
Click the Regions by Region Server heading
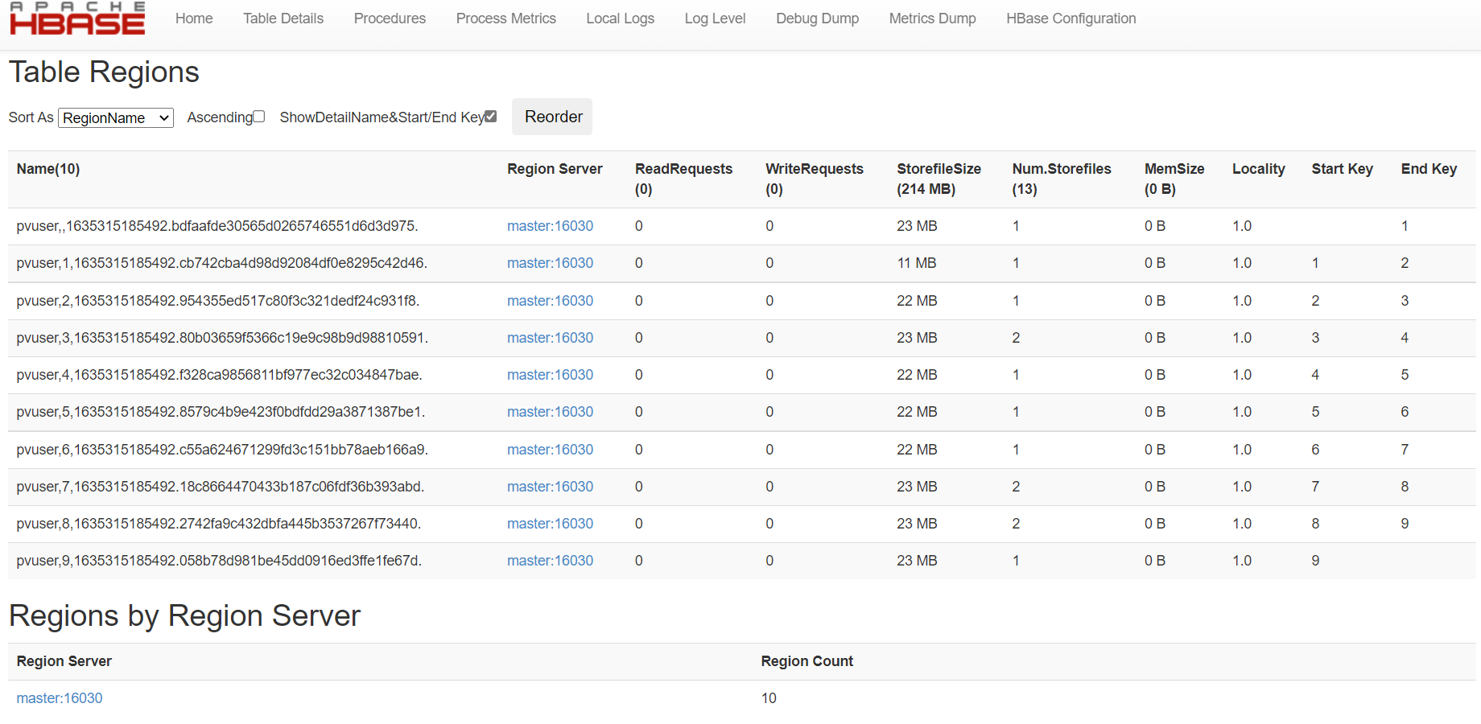point(184,616)
